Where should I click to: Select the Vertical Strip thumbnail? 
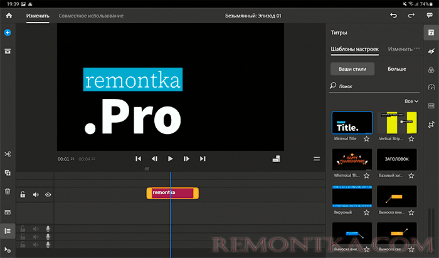click(397, 123)
